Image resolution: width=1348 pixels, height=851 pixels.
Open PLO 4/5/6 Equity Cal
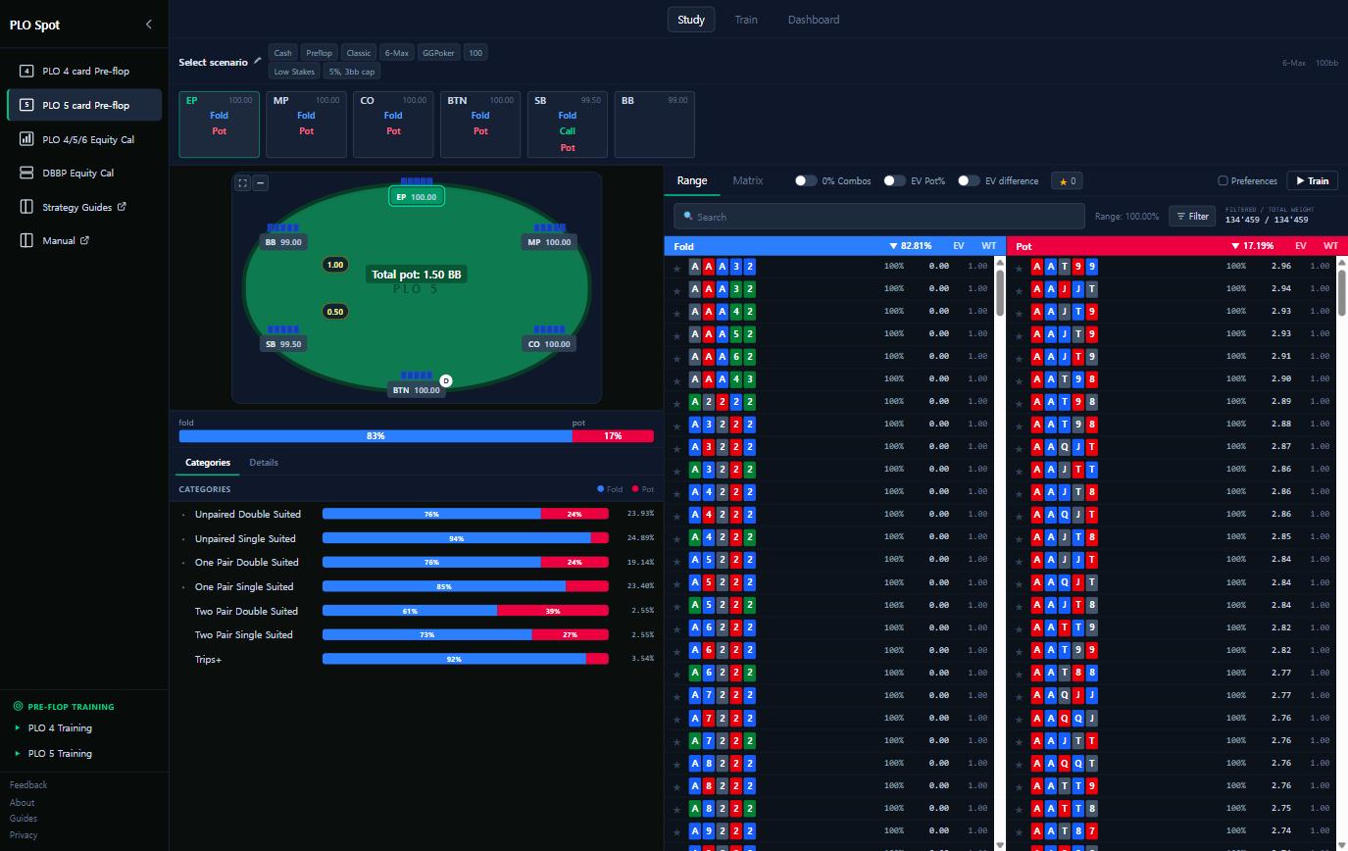tap(84, 139)
